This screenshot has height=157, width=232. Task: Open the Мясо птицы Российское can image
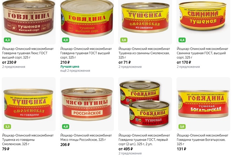click(x=87, y=104)
